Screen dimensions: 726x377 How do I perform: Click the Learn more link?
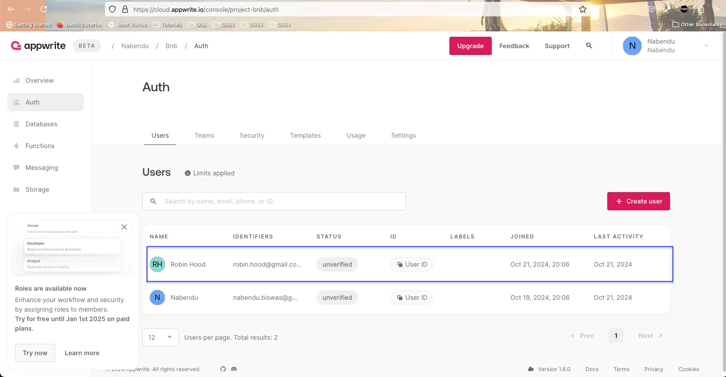[x=82, y=353]
